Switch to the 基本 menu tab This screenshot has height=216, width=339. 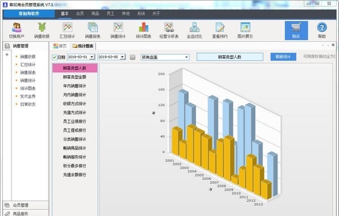(64, 14)
